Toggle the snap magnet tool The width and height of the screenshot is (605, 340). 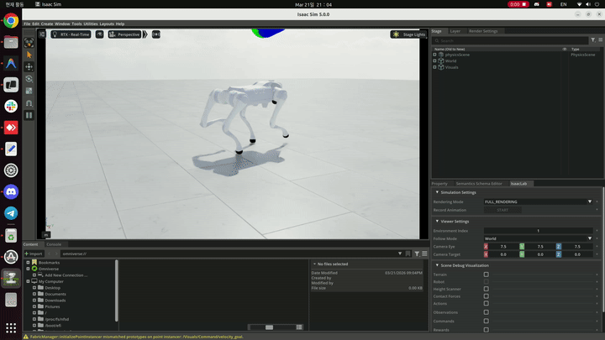tap(29, 102)
